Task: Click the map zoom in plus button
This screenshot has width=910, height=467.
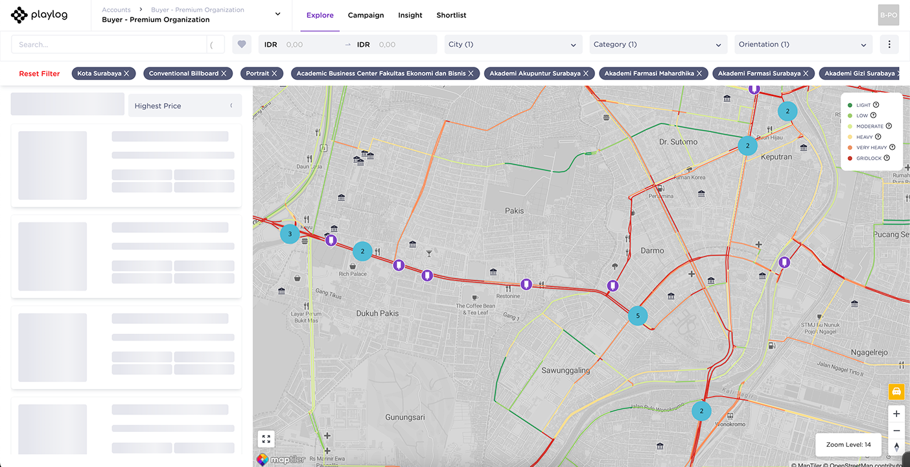Action: click(896, 414)
